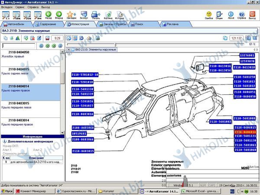Click the highlighted red 2110-8404014 label
The height and width of the screenshot is (195, 260).
245,132
